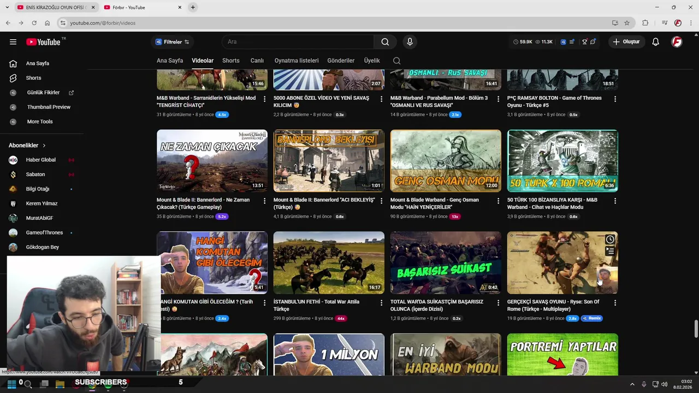
Task: Click the Oluştur create button
Action: pyautogui.click(x=626, y=42)
